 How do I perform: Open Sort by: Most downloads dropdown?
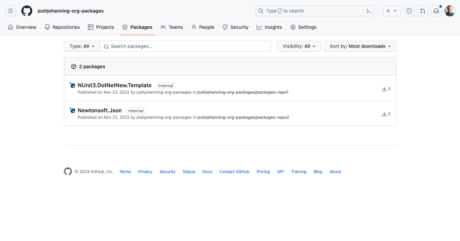click(x=360, y=46)
